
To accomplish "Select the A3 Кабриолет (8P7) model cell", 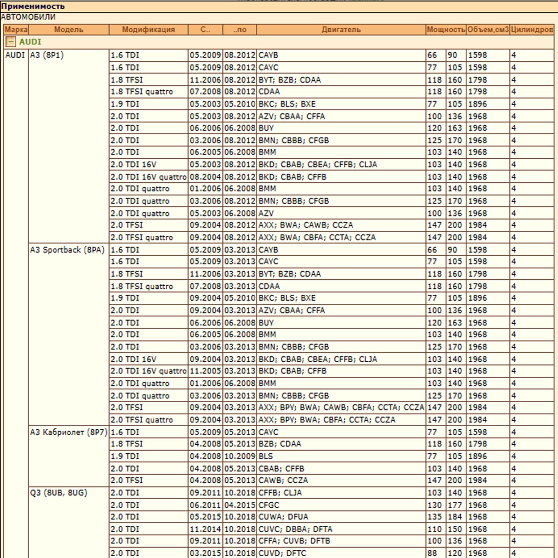I will (x=68, y=432).
